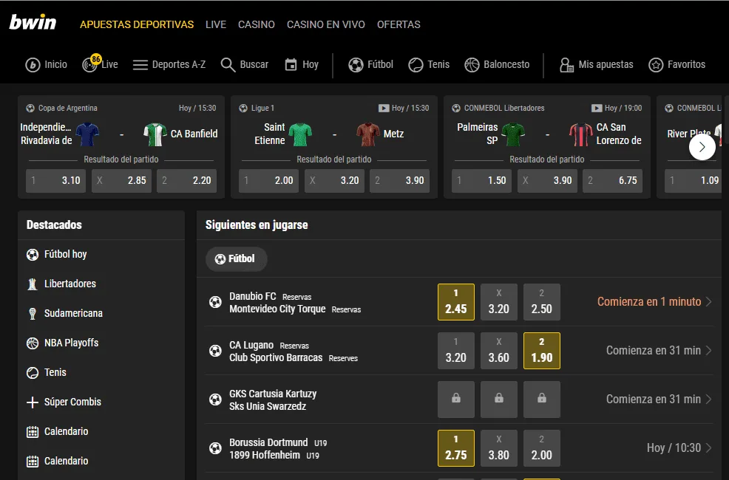Switch to LIVE tab in top menu
This screenshot has height=480, width=729.
[x=216, y=24]
